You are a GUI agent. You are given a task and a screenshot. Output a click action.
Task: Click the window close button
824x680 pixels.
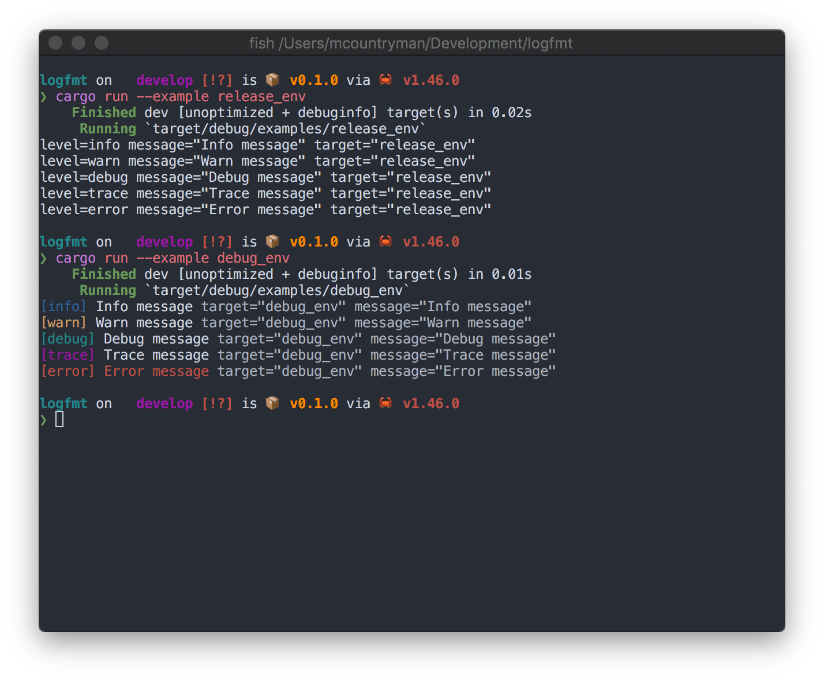click(x=55, y=43)
